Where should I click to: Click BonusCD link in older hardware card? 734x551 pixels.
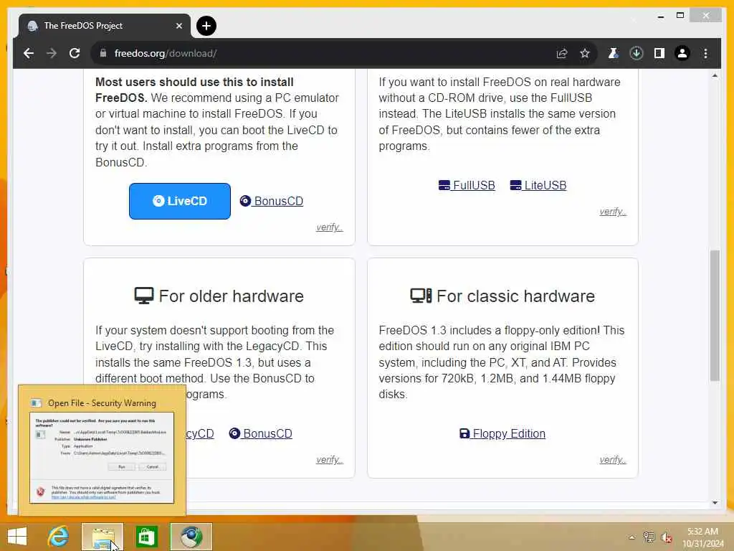pos(261,433)
